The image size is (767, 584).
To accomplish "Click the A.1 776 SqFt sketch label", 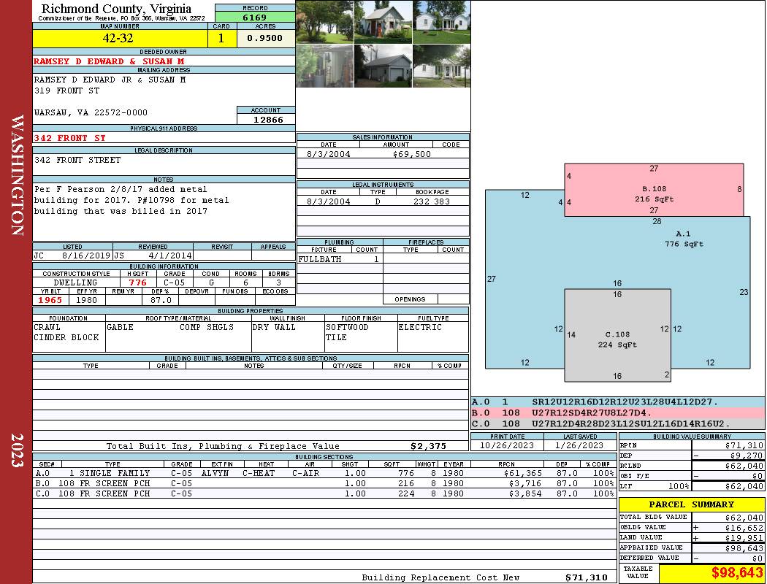I will pos(683,239).
